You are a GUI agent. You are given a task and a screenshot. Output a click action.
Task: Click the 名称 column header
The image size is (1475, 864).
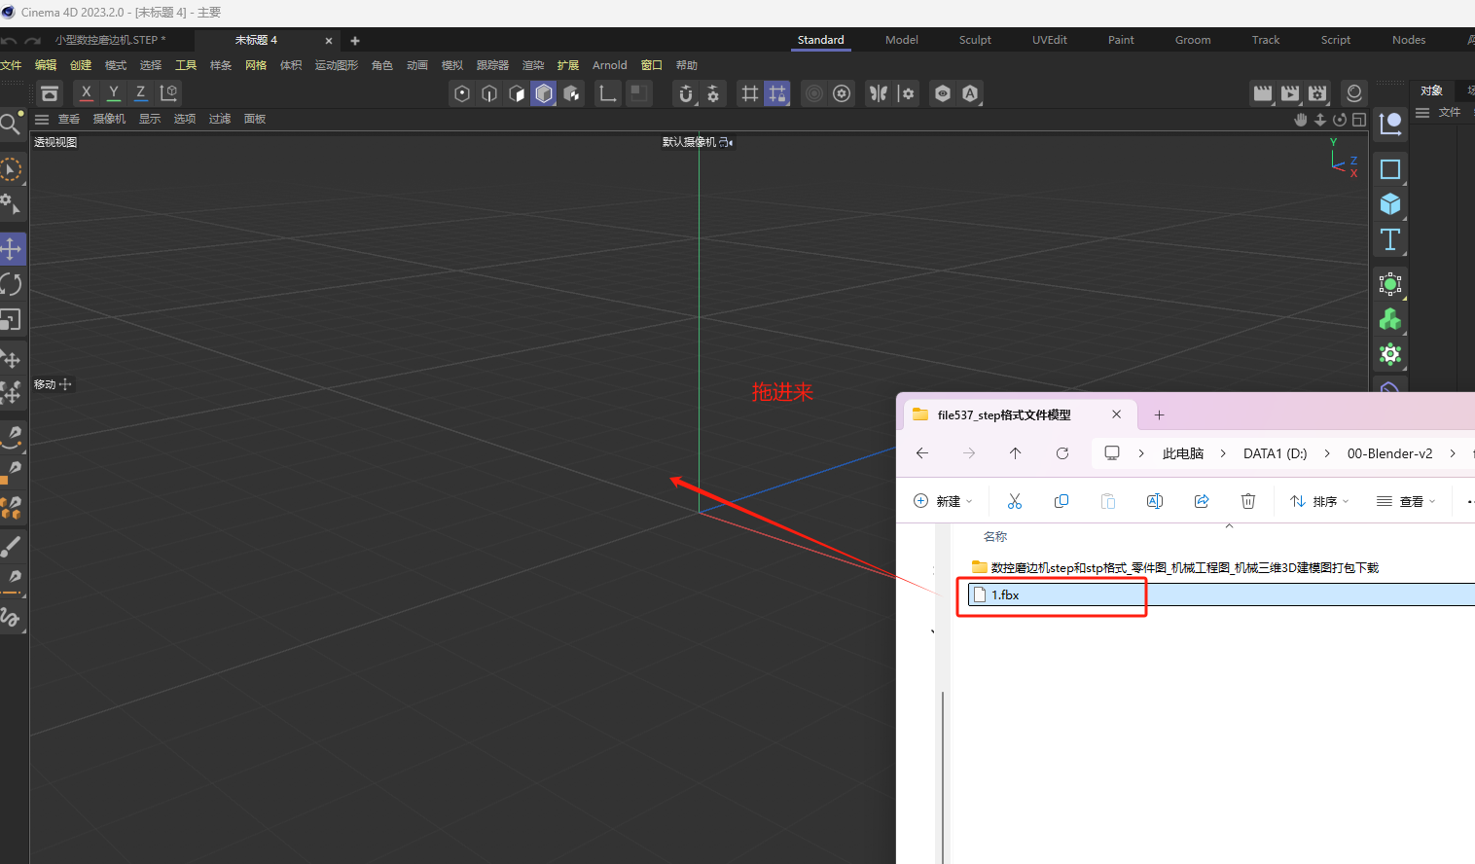coord(995,537)
